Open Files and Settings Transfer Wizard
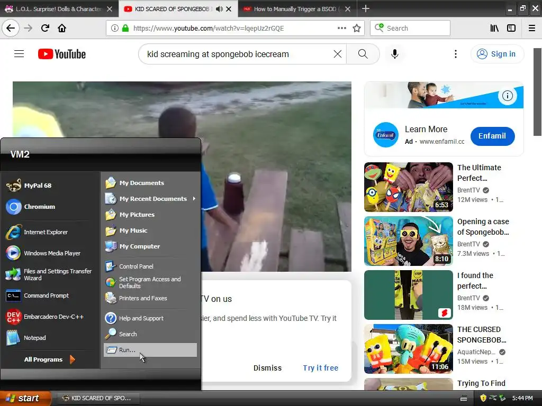 (x=48, y=274)
